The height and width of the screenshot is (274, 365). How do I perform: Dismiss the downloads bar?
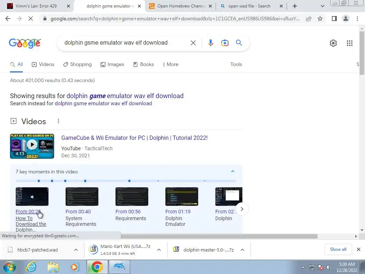(359, 249)
